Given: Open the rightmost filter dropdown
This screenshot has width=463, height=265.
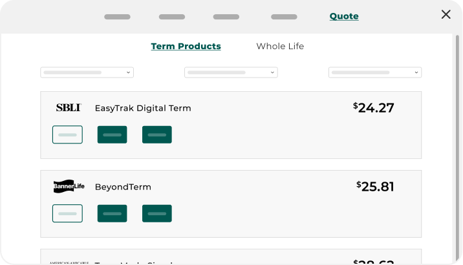Looking at the screenshot, I should tap(375, 72).
